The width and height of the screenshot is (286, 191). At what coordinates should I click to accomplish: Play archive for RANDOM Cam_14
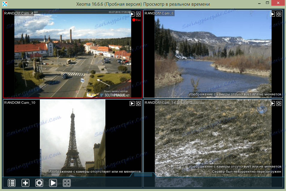tap(273, 103)
